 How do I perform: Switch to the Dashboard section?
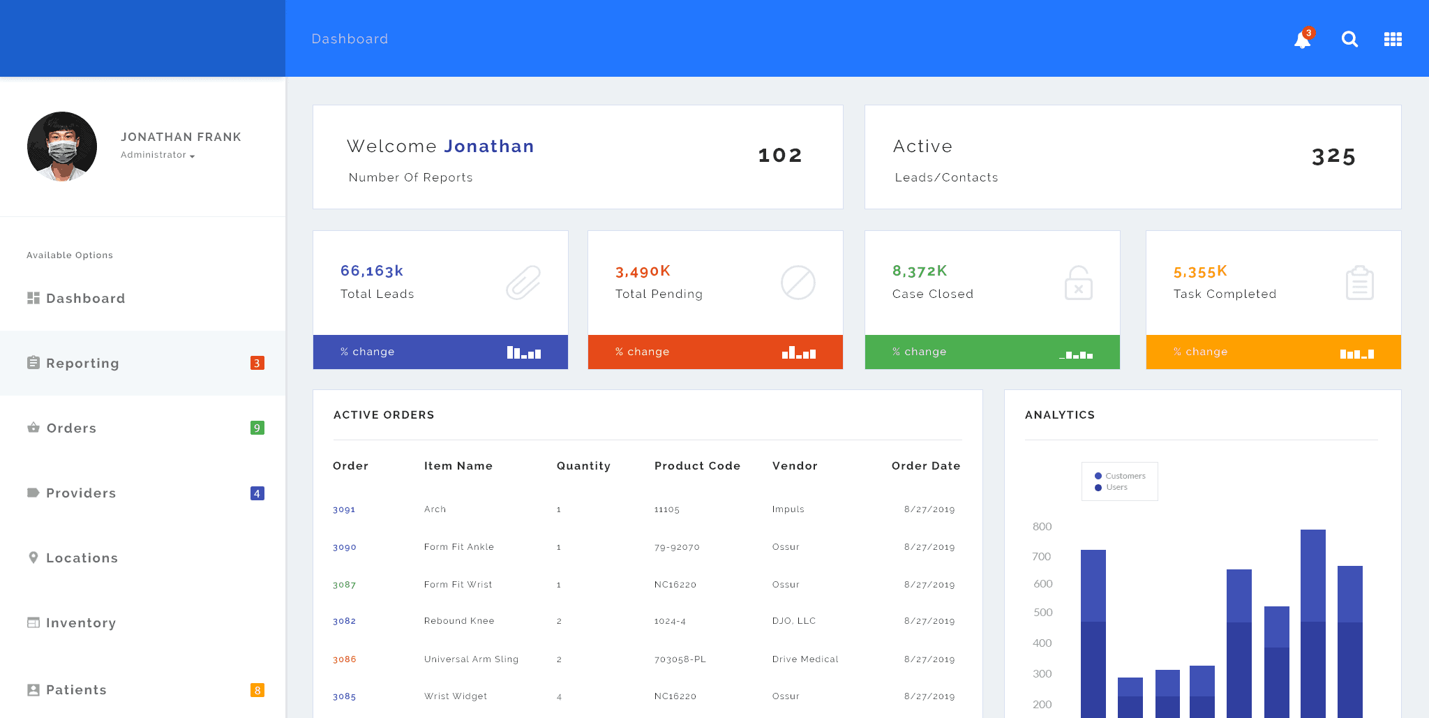click(x=33, y=298)
